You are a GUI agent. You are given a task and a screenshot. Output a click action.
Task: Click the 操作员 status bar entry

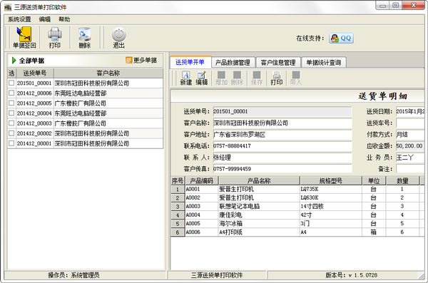point(73,275)
